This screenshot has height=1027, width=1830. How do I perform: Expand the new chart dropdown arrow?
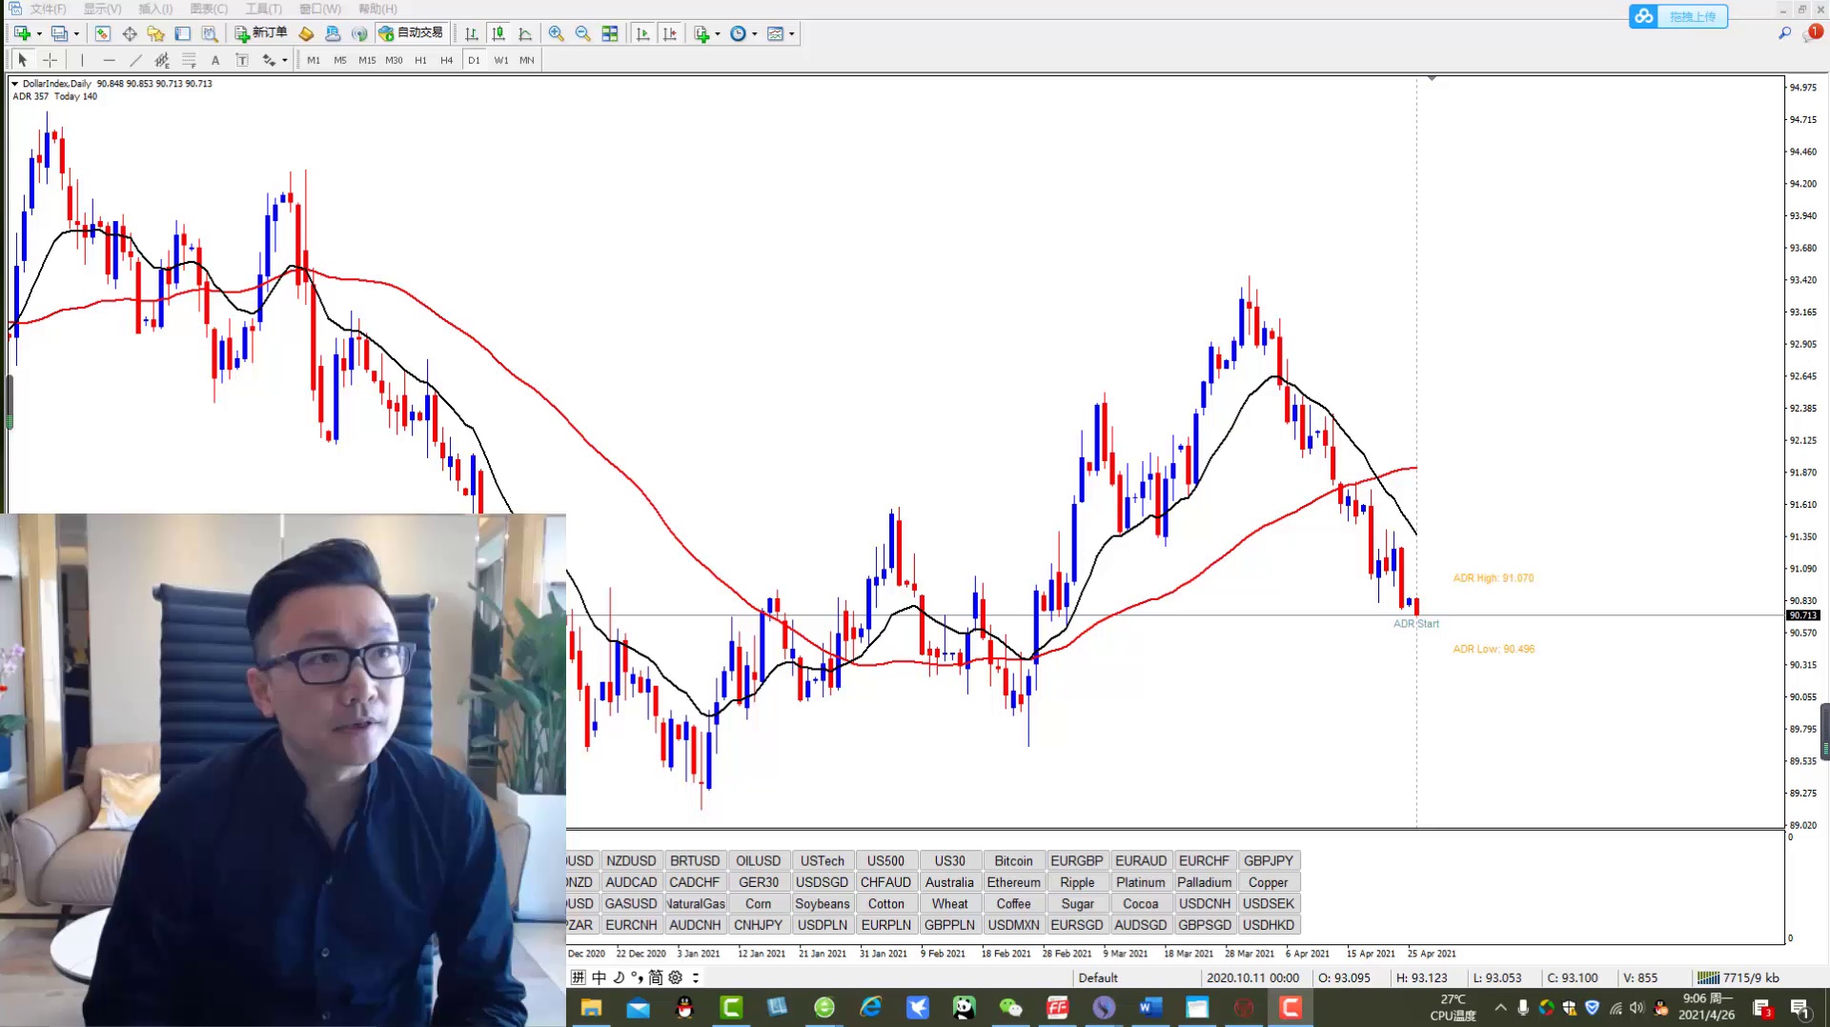pos(39,34)
